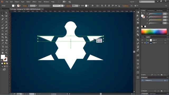Open Basic brush definition dropdown

click(64, 6)
